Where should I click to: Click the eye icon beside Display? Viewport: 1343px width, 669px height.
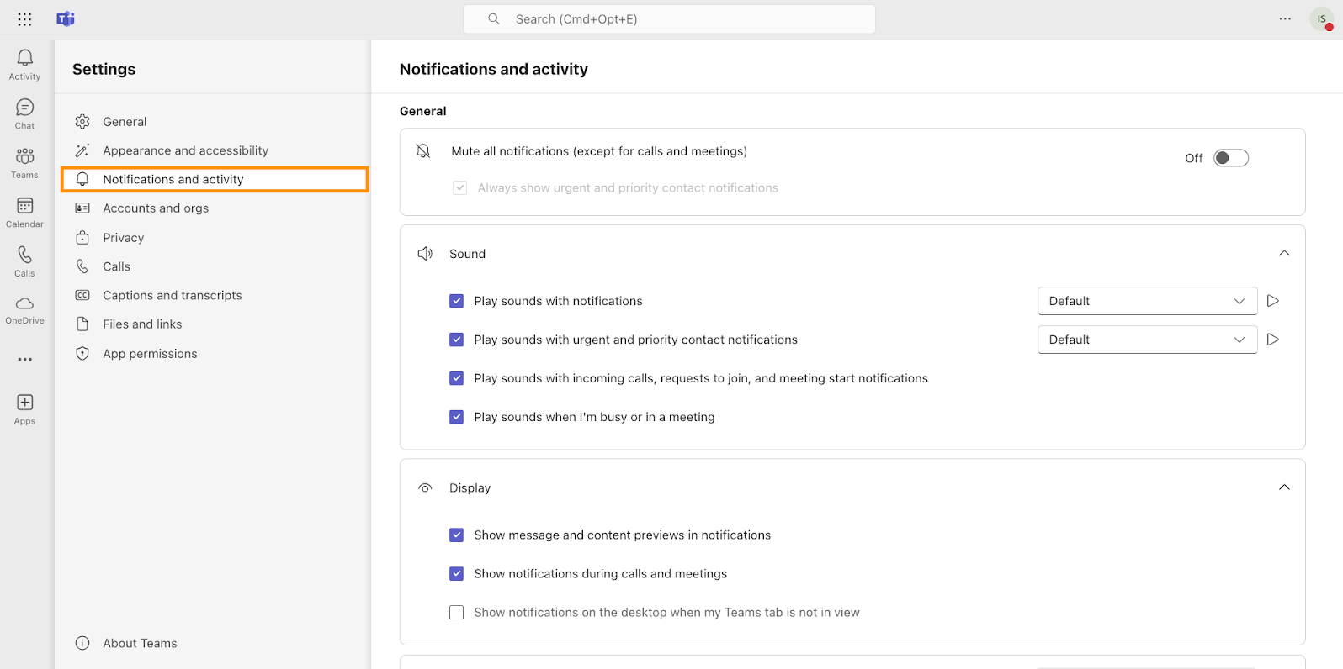click(425, 487)
